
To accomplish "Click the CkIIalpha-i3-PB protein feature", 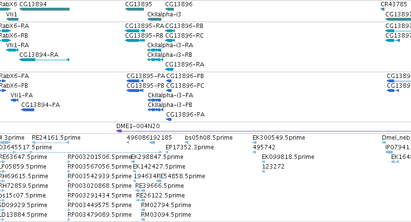I will coord(156,110).
